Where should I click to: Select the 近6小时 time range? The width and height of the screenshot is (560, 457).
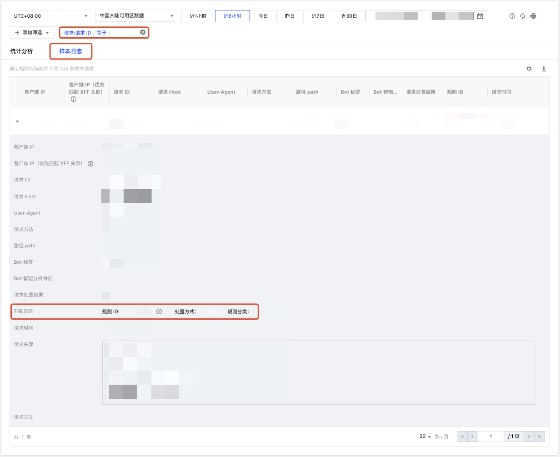232,16
